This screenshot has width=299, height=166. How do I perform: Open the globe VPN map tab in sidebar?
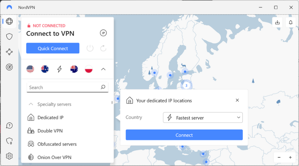pos(9,21)
